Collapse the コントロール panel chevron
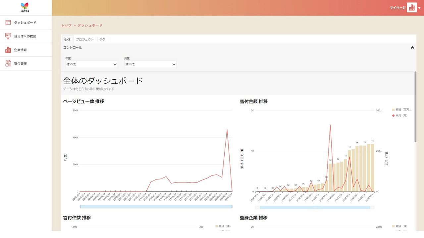The image size is (424, 238). [412, 48]
